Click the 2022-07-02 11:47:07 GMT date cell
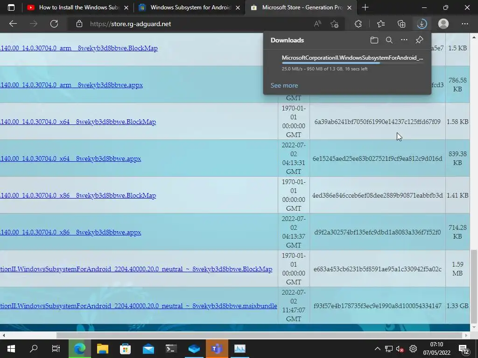Screen dimensions: 478x358 (x=294, y=306)
